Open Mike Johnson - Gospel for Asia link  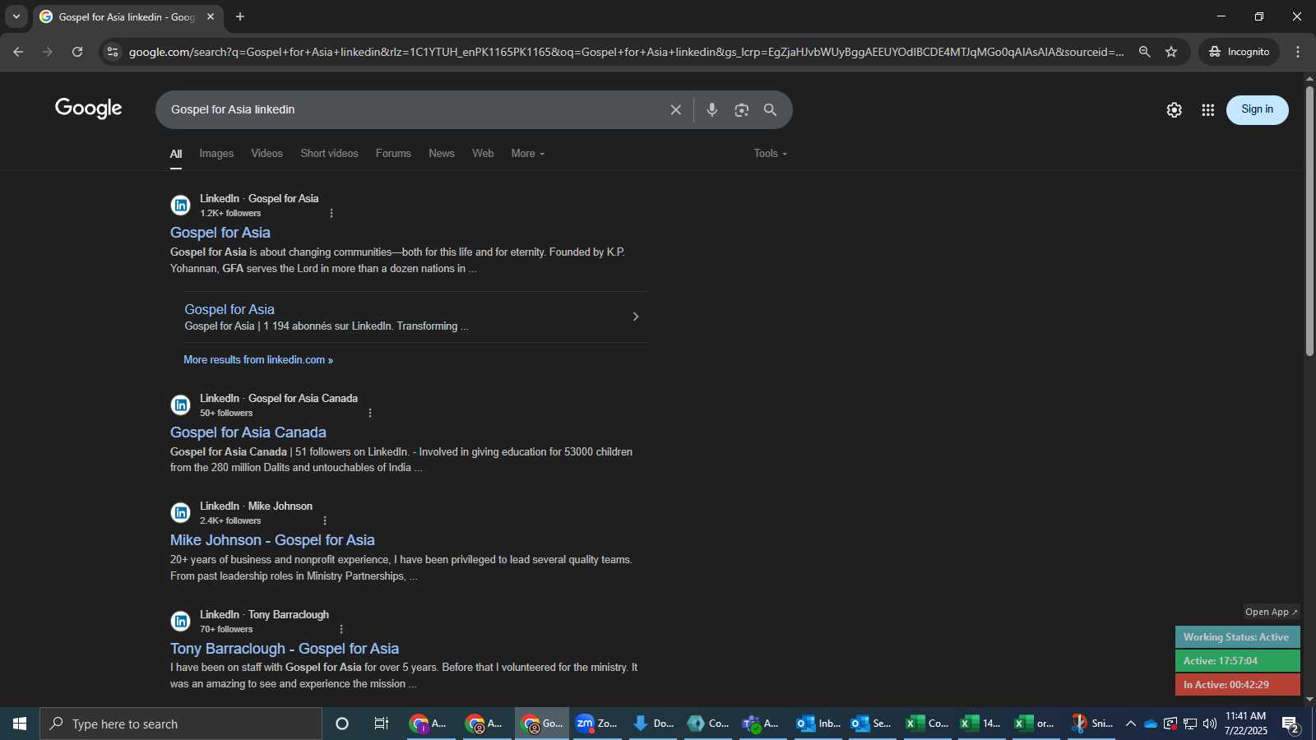pyautogui.click(x=272, y=540)
